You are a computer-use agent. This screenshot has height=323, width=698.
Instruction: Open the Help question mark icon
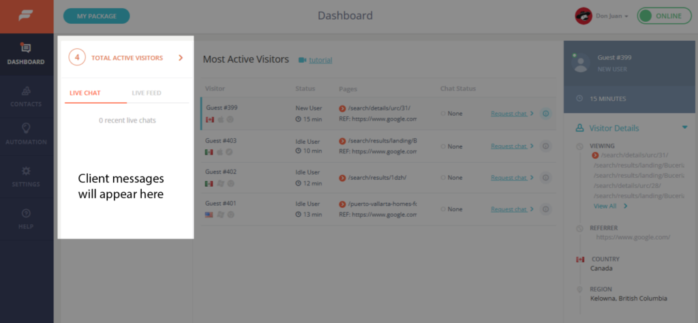tap(27, 213)
